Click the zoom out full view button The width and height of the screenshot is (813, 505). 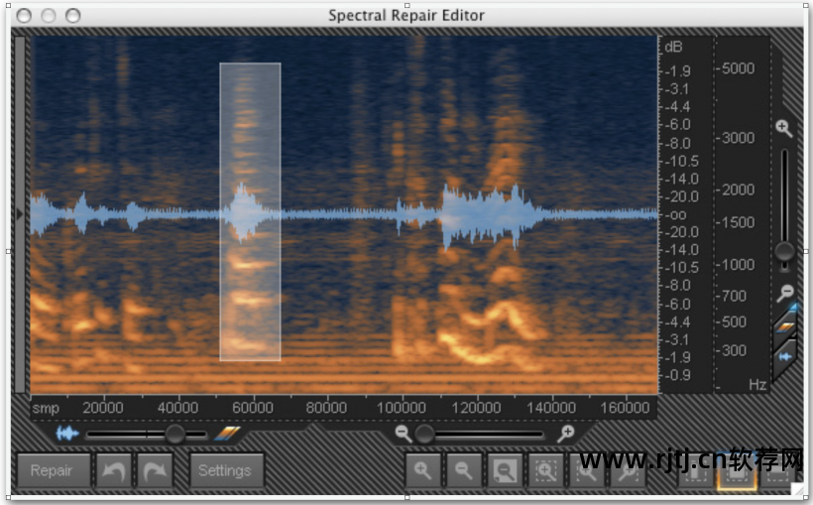505,470
